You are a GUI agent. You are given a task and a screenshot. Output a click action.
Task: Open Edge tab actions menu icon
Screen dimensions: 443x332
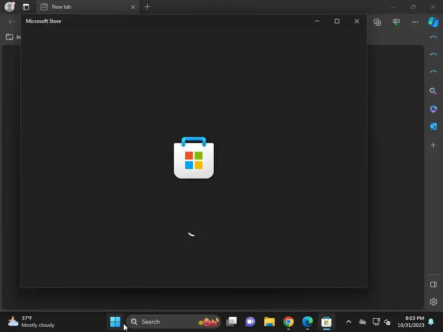point(26,7)
